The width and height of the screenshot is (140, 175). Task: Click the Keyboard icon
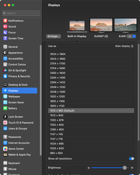tap(5, 163)
